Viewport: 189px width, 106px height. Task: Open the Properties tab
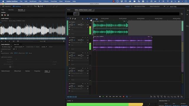coord(37,71)
